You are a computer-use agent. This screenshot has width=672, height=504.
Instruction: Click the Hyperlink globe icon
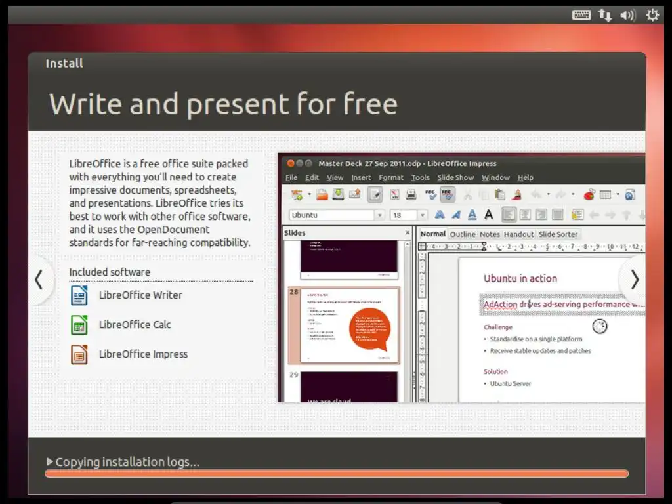[629, 194]
